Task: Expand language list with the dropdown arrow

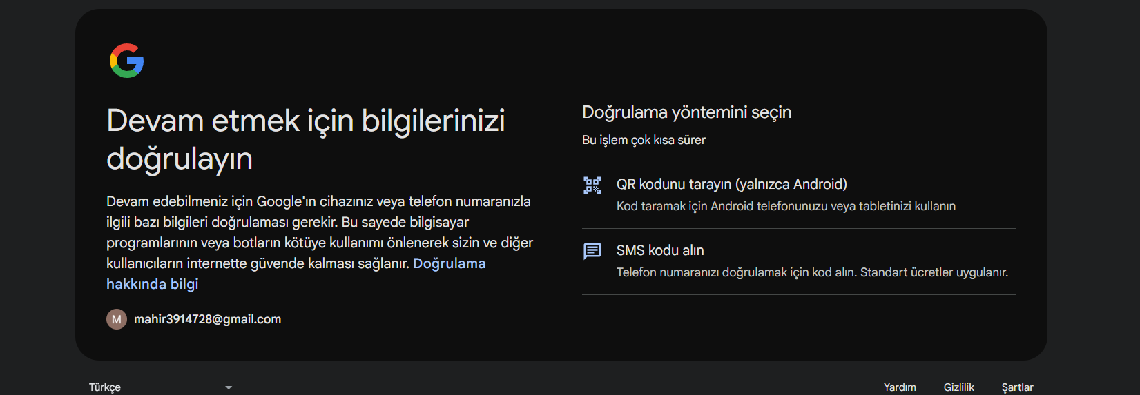Action: [x=229, y=388]
